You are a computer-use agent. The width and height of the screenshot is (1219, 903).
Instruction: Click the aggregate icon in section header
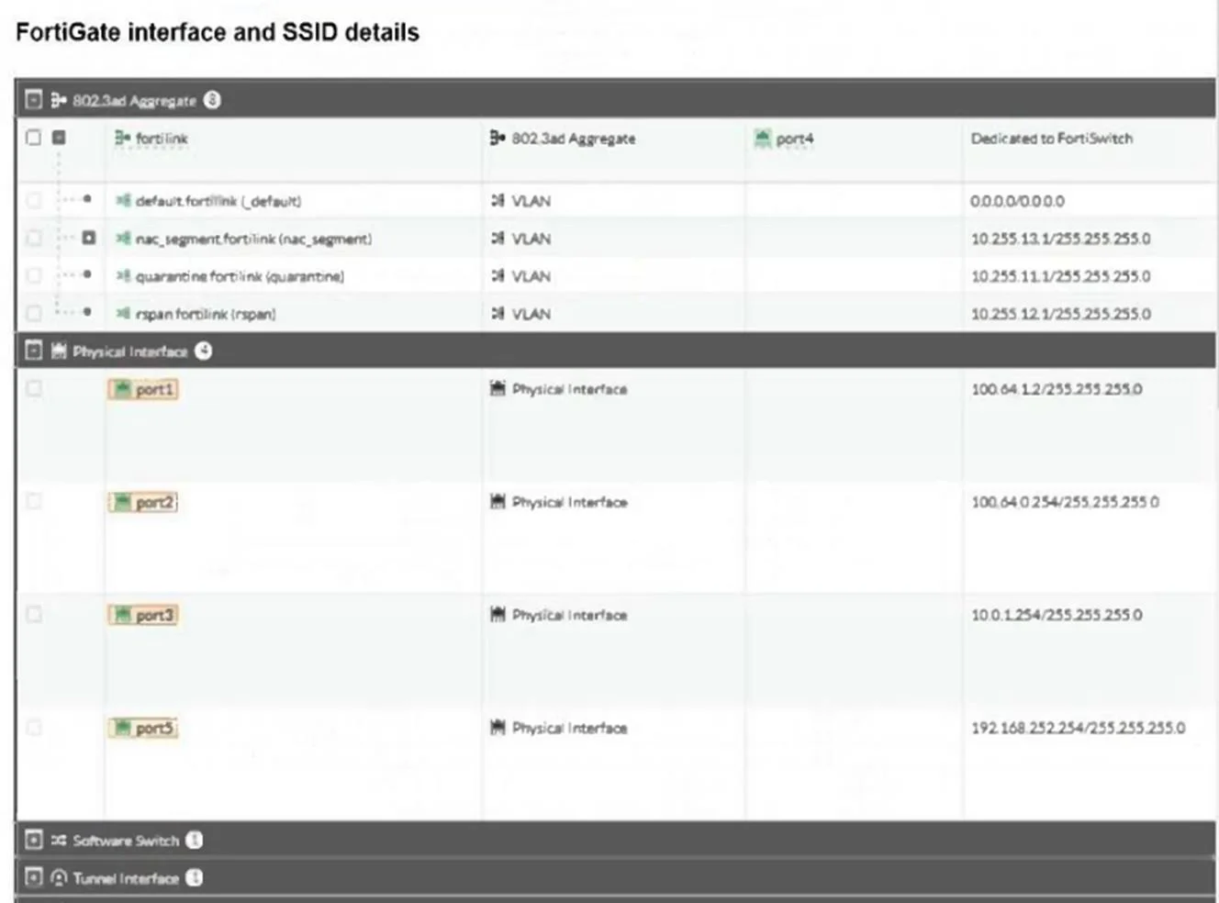point(59,100)
